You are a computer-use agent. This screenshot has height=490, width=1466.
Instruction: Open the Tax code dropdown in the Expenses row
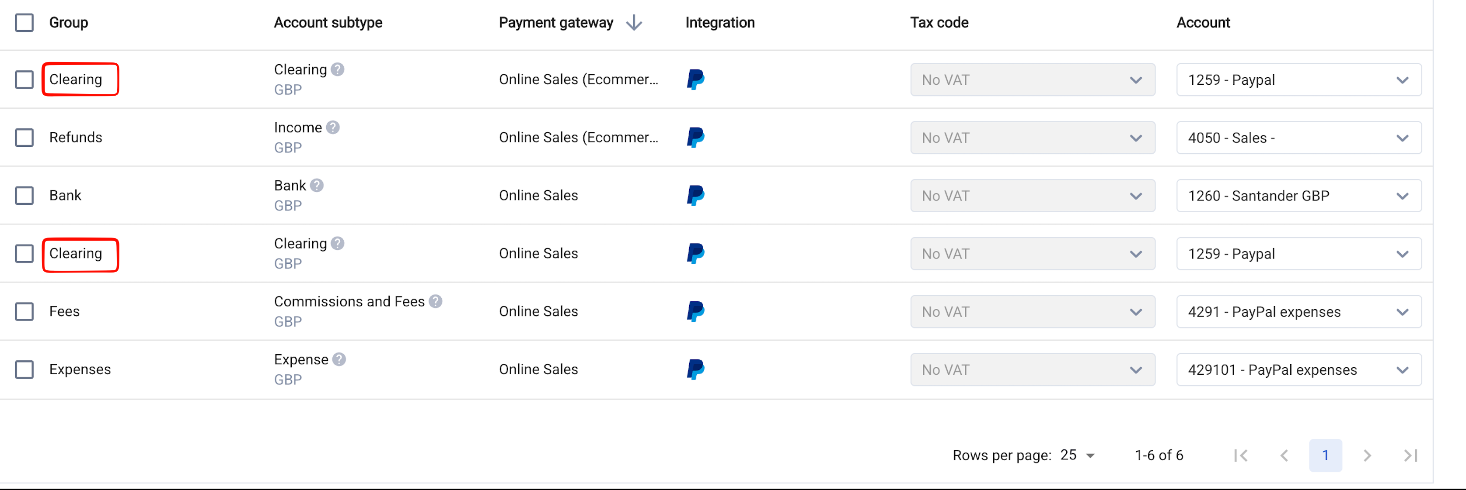[1032, 369]
